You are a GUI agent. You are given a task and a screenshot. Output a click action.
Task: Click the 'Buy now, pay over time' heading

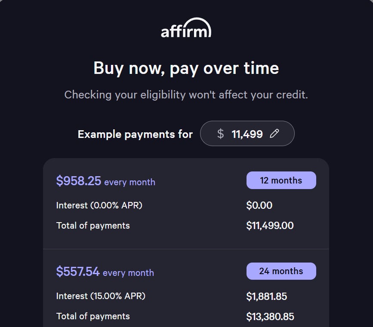[x=186, y=68]
